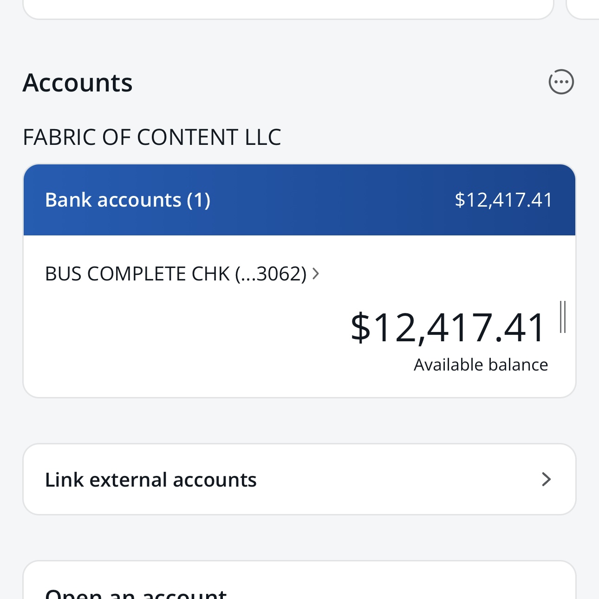Collapse the Bank accounts group header
This screenshot has height=599, width=599.
[x=299, y=199]
